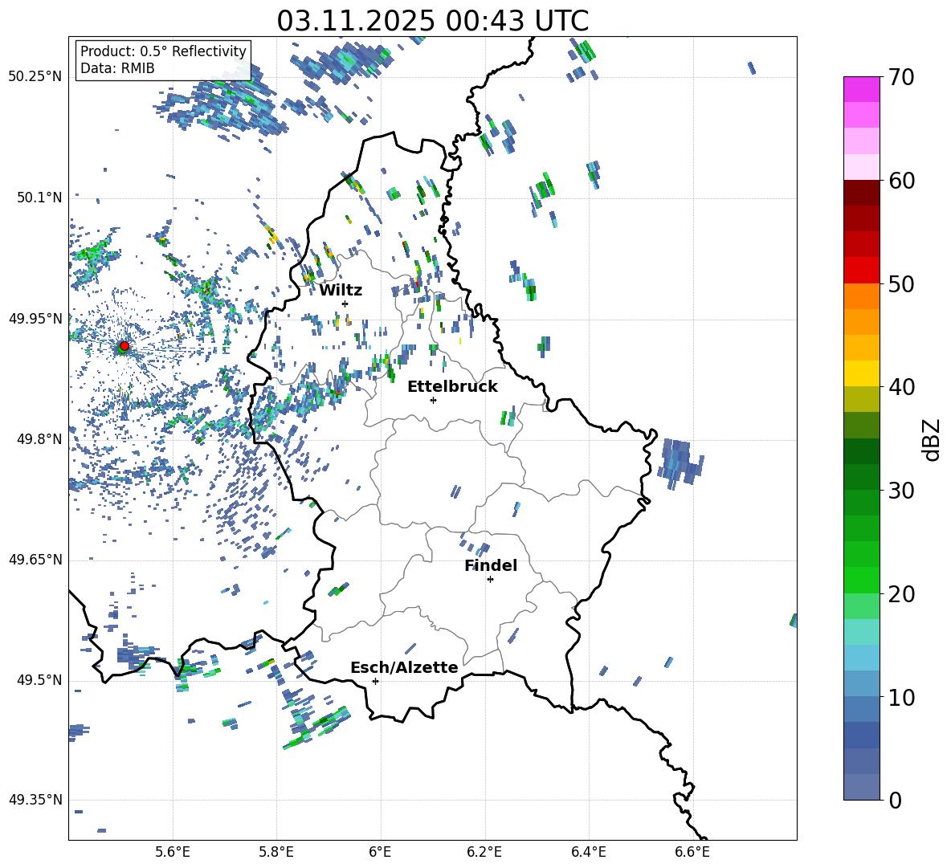Click the yellow 40 dBZ colorbar segment
This screenshot has height=868, width=951.
point(861,373)
